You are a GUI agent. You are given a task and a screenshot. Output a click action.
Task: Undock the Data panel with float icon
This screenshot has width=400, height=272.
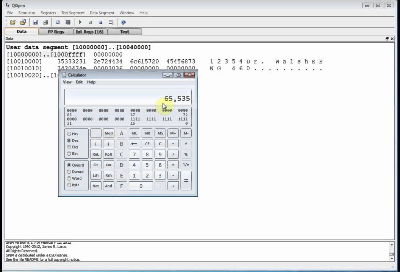pyautogui.click(x=387, y=39)
